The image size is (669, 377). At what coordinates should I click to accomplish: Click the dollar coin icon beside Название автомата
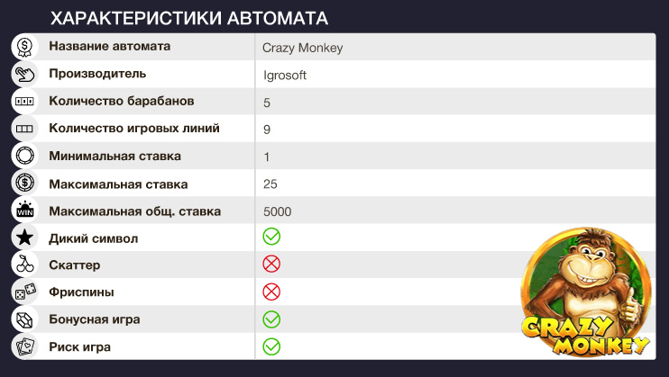point(24,47)
